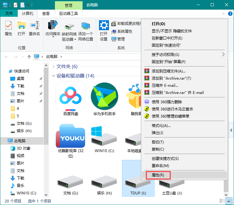Select the WIN10 (C:) drive icon
Image resolution: width=234 pixels, height=205 pixels.
[104, 139]
